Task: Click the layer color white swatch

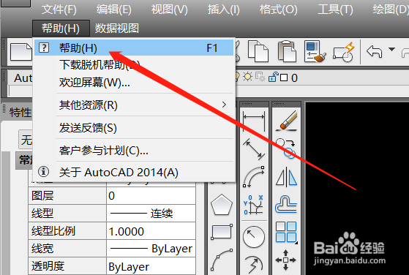Action: pyautogui.click(x=284, y=78)
